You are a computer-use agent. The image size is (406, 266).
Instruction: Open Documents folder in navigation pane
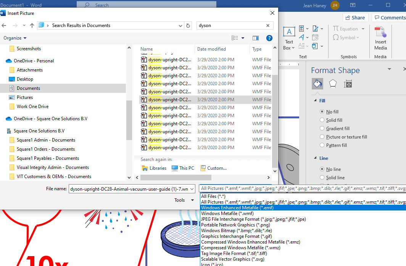[29, 88]
